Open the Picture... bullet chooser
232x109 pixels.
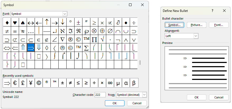[197, 25]
